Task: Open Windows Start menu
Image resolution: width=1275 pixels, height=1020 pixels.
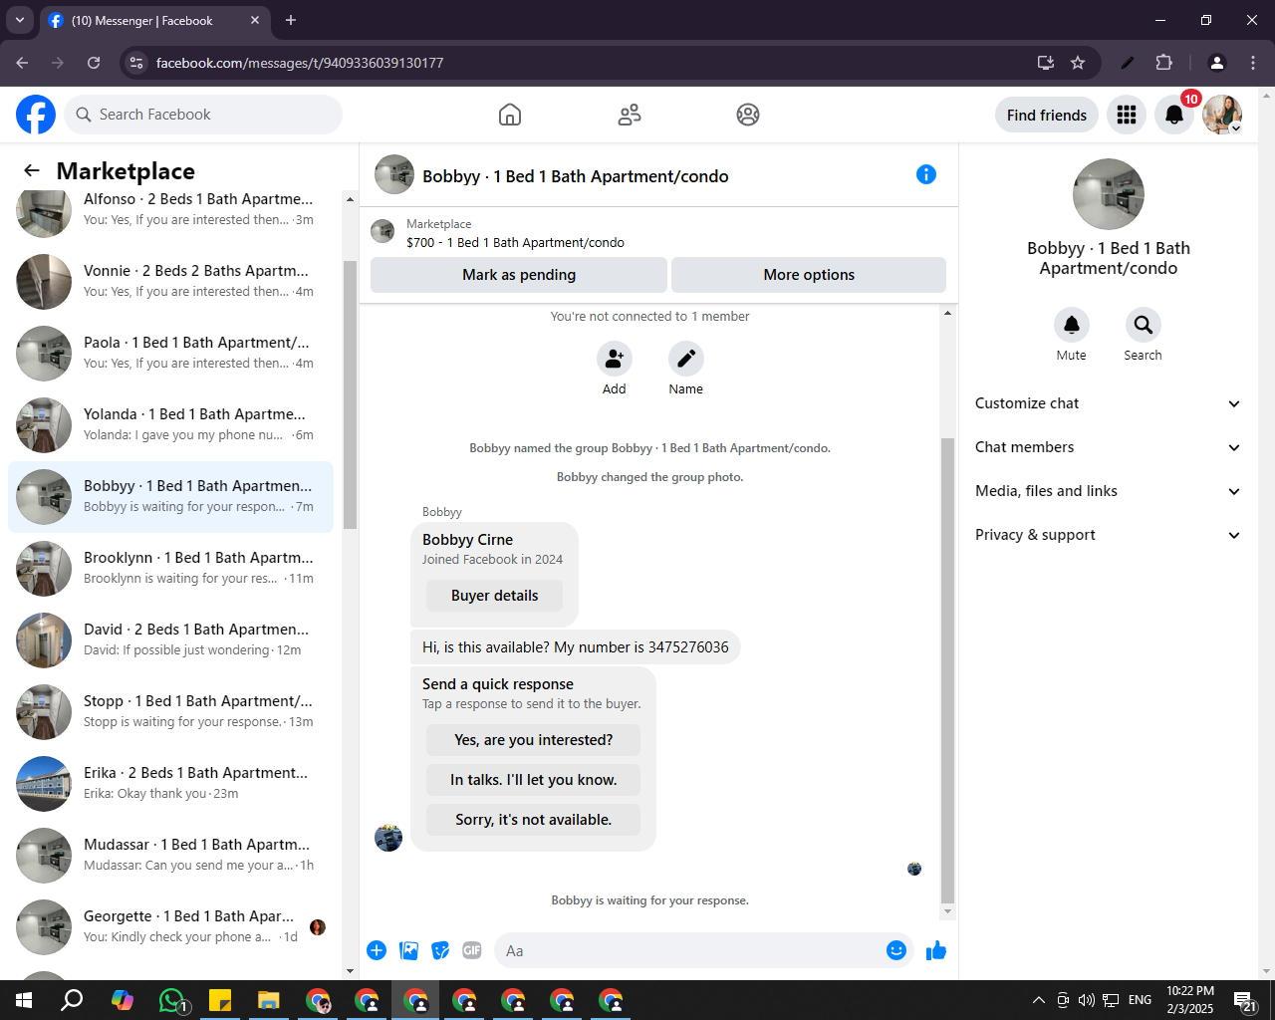Action: pyautogui.click(x=24, y=1000)
